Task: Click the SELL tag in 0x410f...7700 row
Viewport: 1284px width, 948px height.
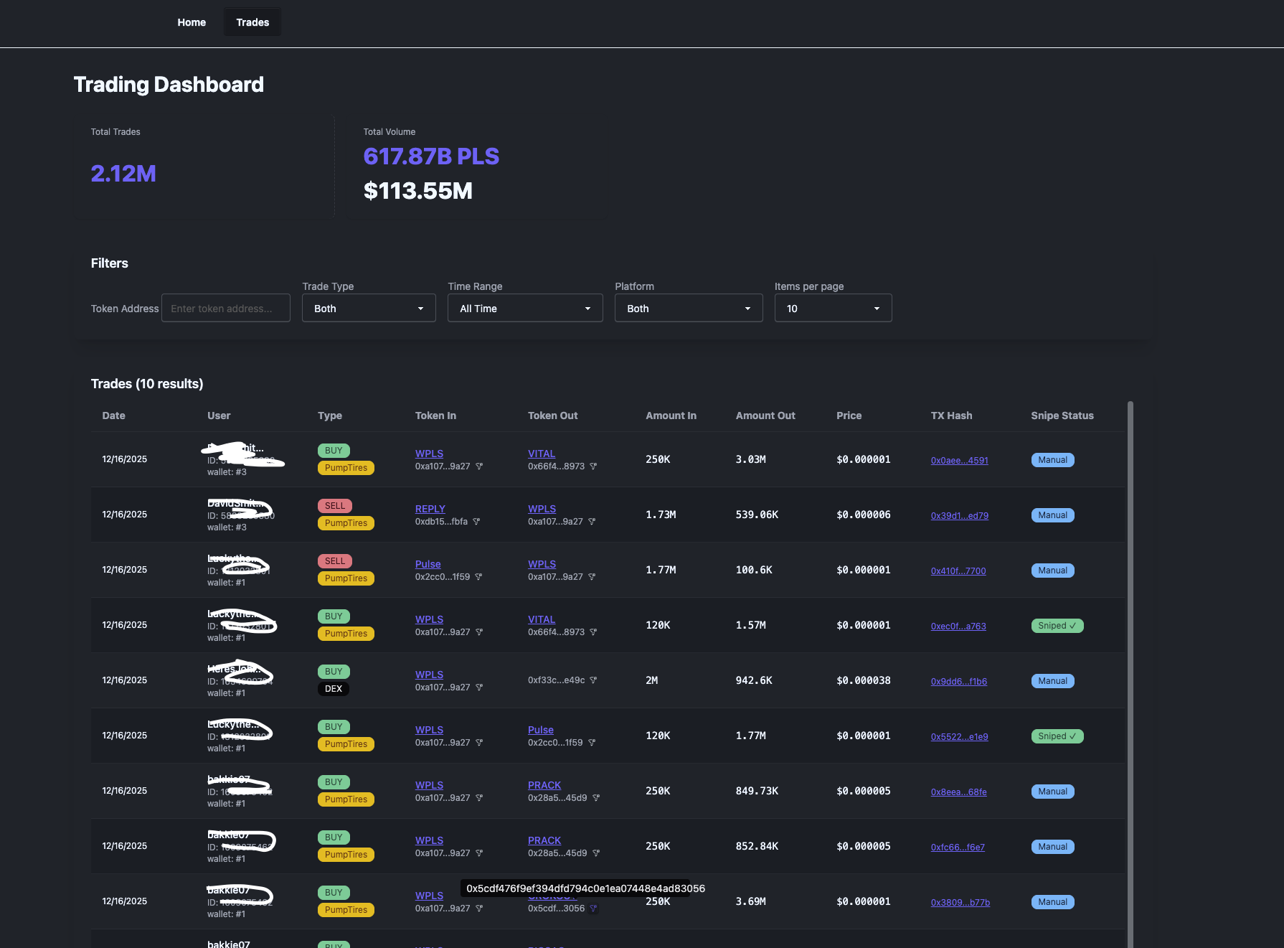Action: pyautogui.click(x=335, y=561)
